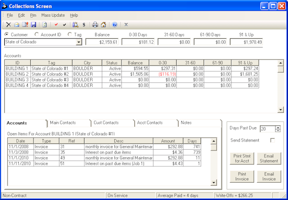Click the Days Past Due input field
The height and width of the screenshot is (200, 288).
tap(268, 129)
